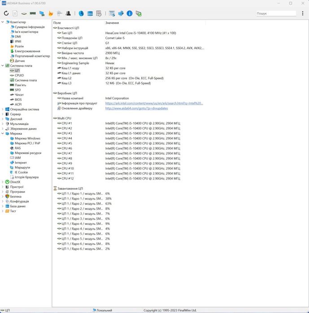Image resolution: width=309 pixels, height=313 pixels.
Task: Open the Розгін flame item
Action: (19, 46)
